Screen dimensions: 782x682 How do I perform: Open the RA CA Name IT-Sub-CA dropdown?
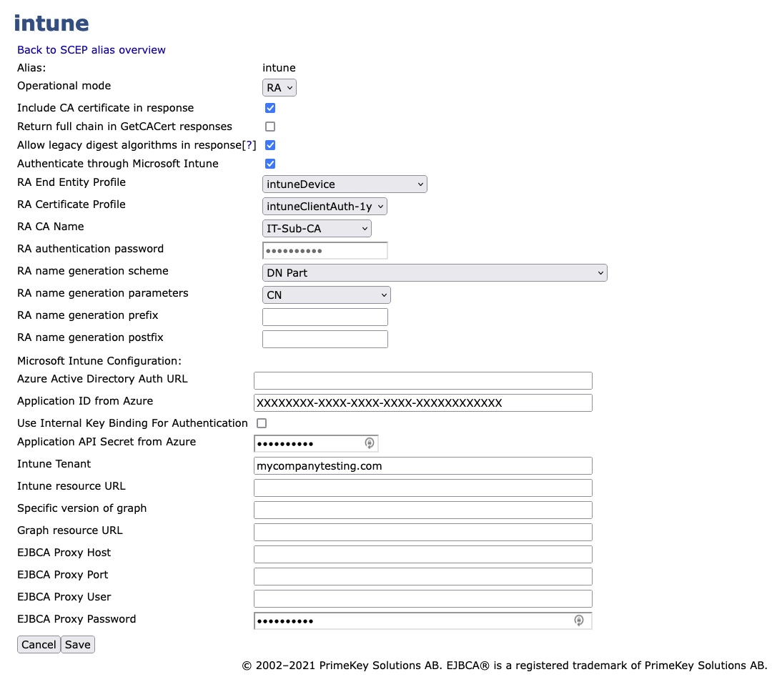tap(317, 228)
